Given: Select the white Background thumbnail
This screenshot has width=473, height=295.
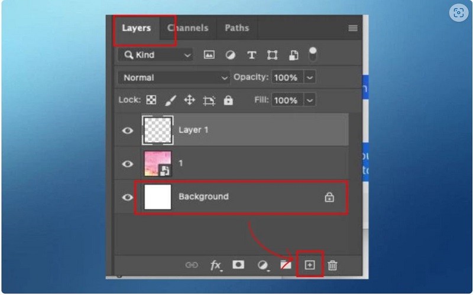Looking at the screenshot, I should (157, 197).
